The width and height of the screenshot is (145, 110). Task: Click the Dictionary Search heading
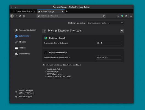[57, 38]
